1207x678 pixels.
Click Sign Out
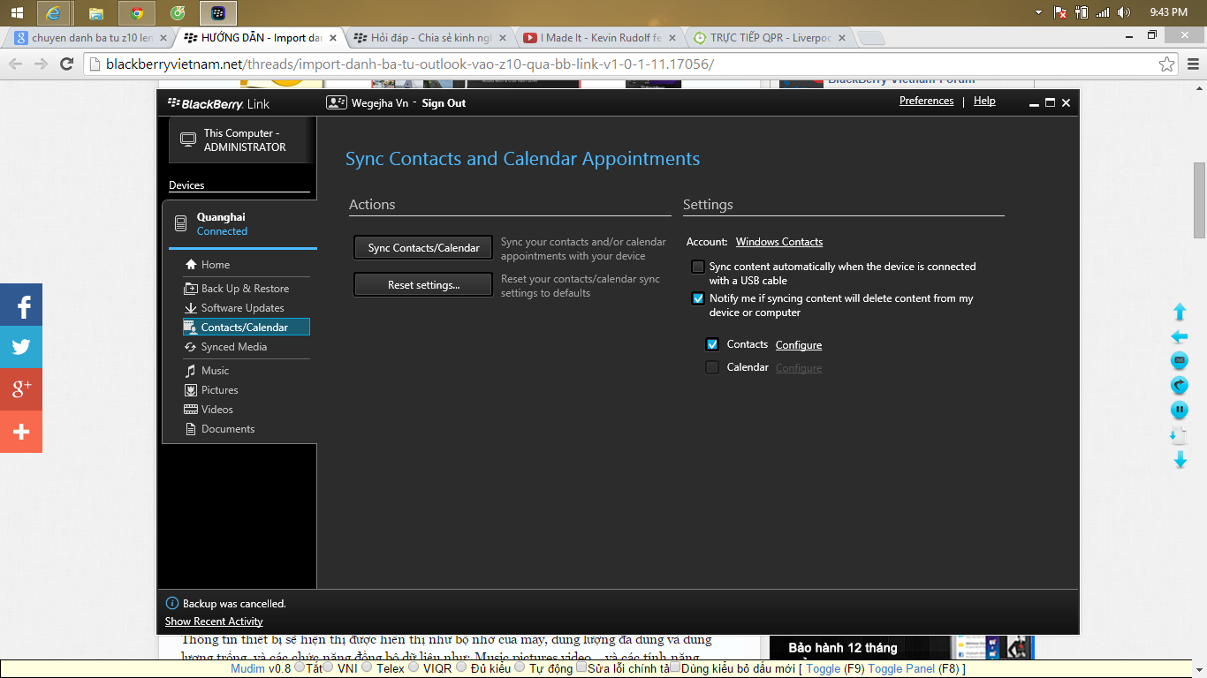click(x=444, y=103)
